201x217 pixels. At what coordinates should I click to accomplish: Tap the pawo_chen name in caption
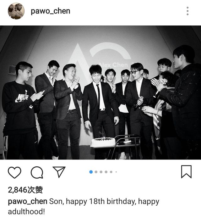[28, 202]
